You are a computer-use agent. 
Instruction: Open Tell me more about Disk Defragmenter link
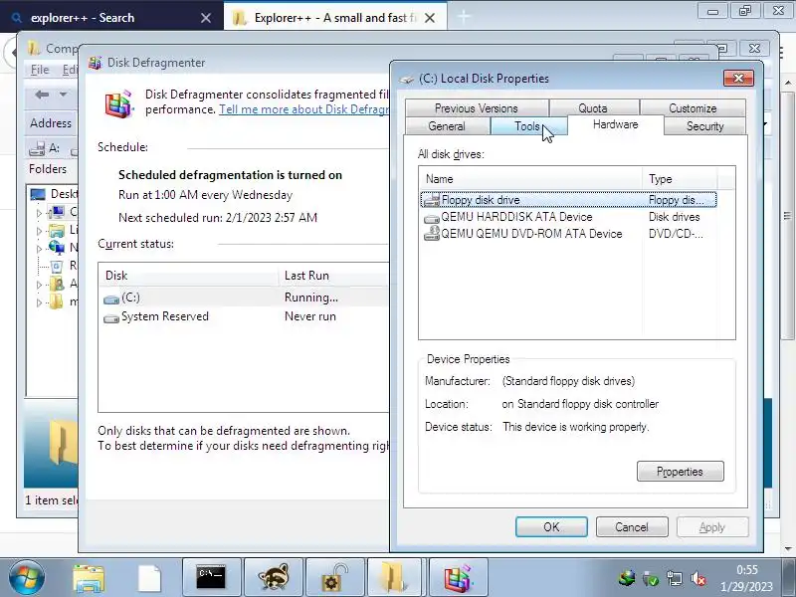point(303,109)
